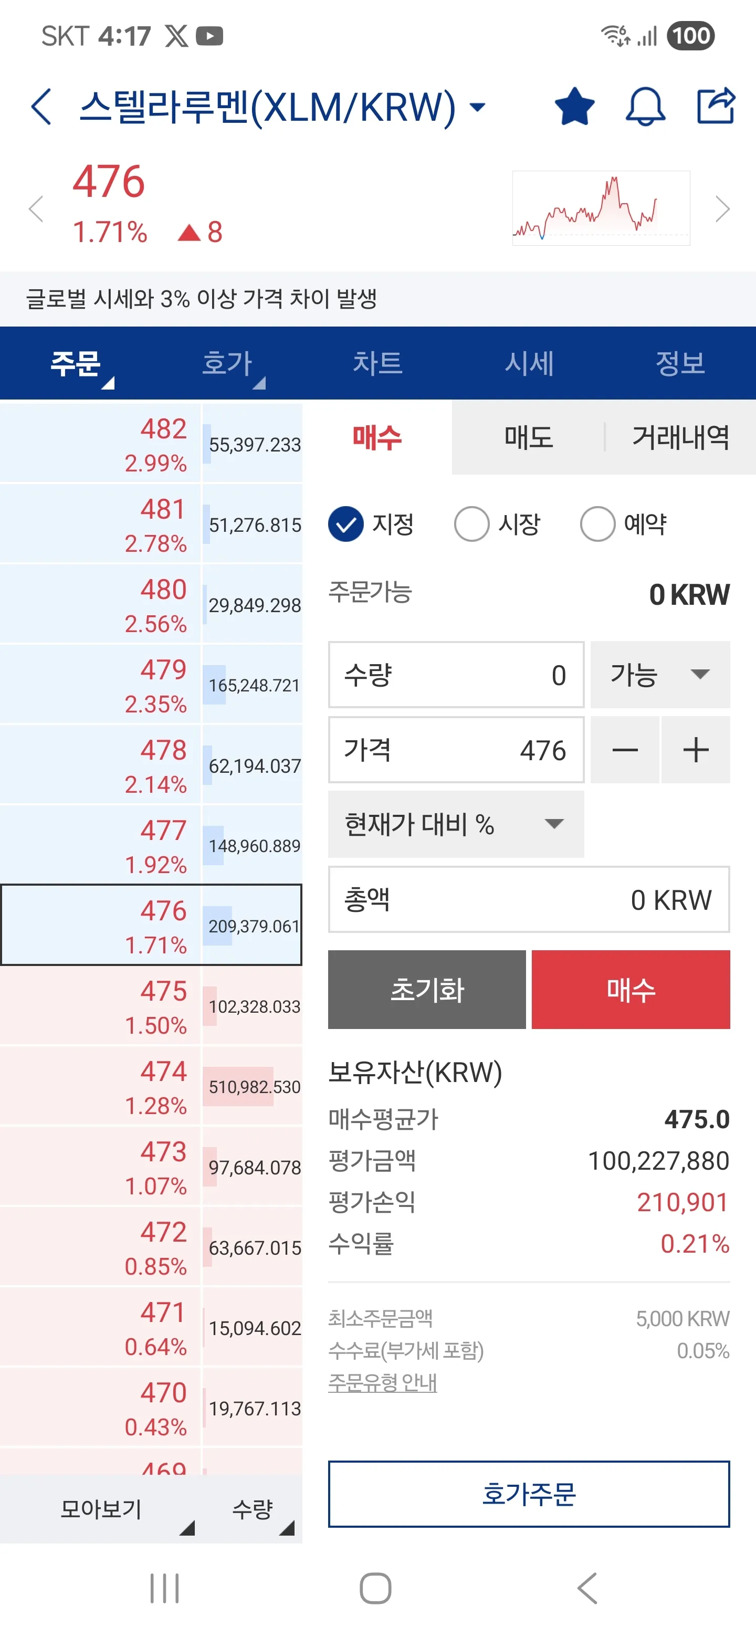This screenshot has width=756, height=1638.
Task: Switch to the 매도 sell tab
Action: pos(528,437)
